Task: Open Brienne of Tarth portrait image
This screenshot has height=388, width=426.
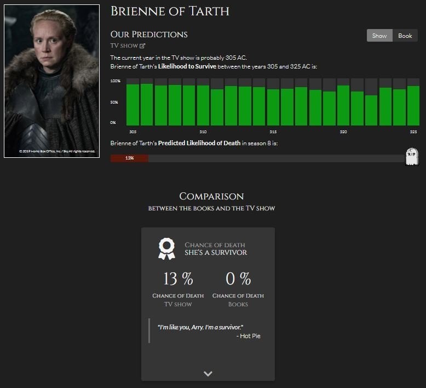Action: point(51,81)
